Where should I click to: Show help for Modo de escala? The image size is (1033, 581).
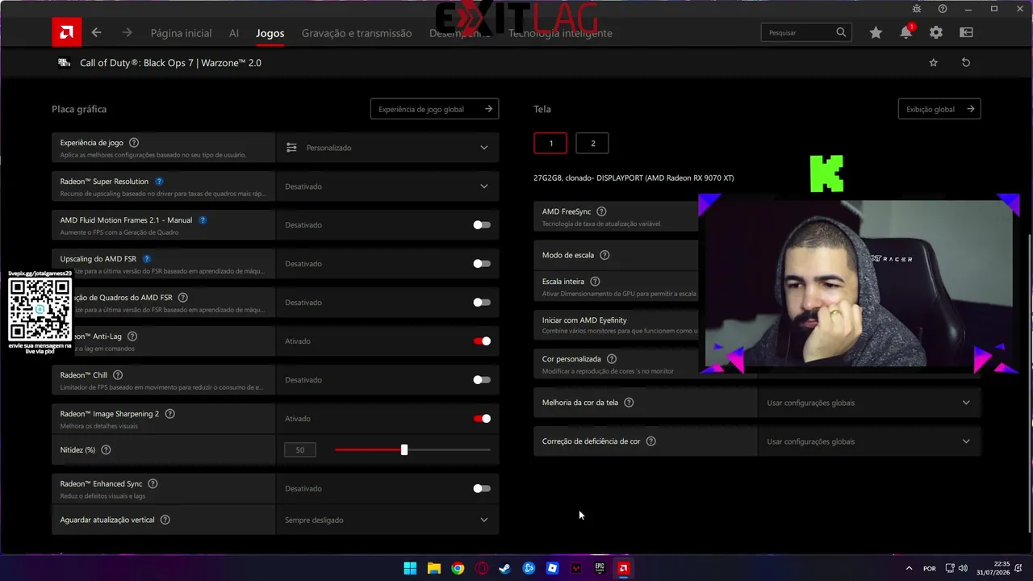pyautogui.click(x=604, y=255)
